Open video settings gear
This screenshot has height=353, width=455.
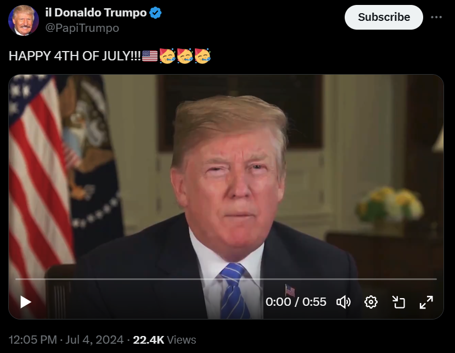(x=371, y=302)
